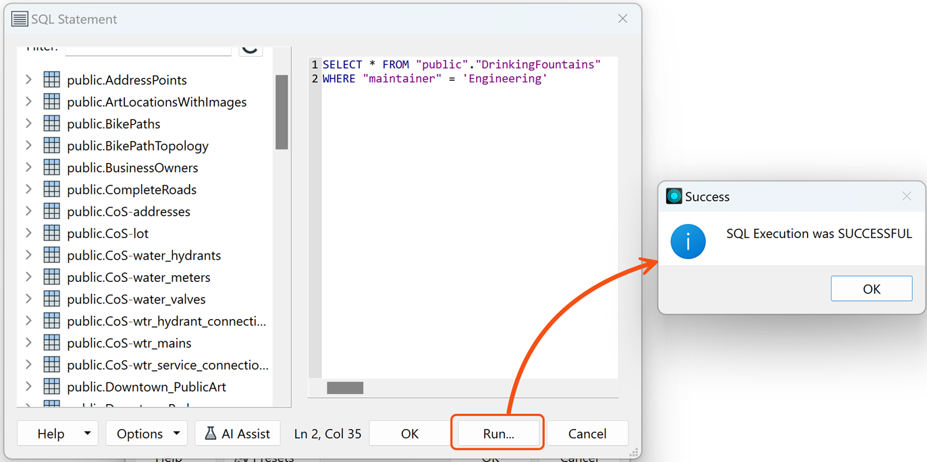Expand the public.BikePathTopology tree node

click(28, 146)
